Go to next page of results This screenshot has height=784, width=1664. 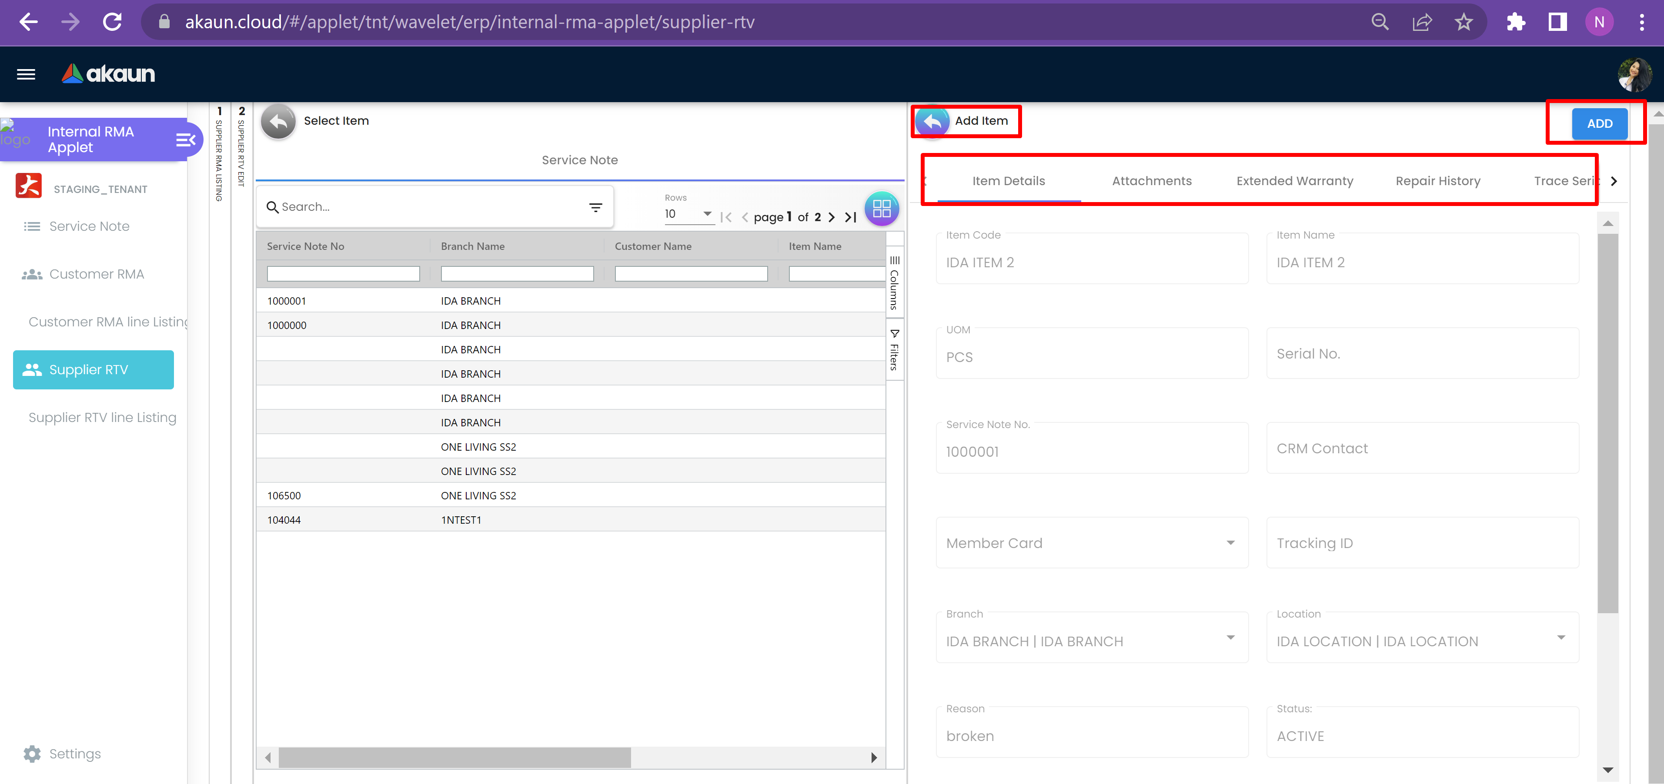[832, 217]
